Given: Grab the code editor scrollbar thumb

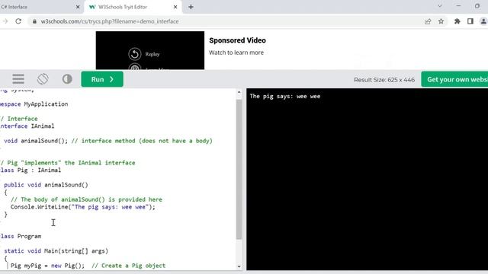Looking at the screenshot, I should click(239, 169).
